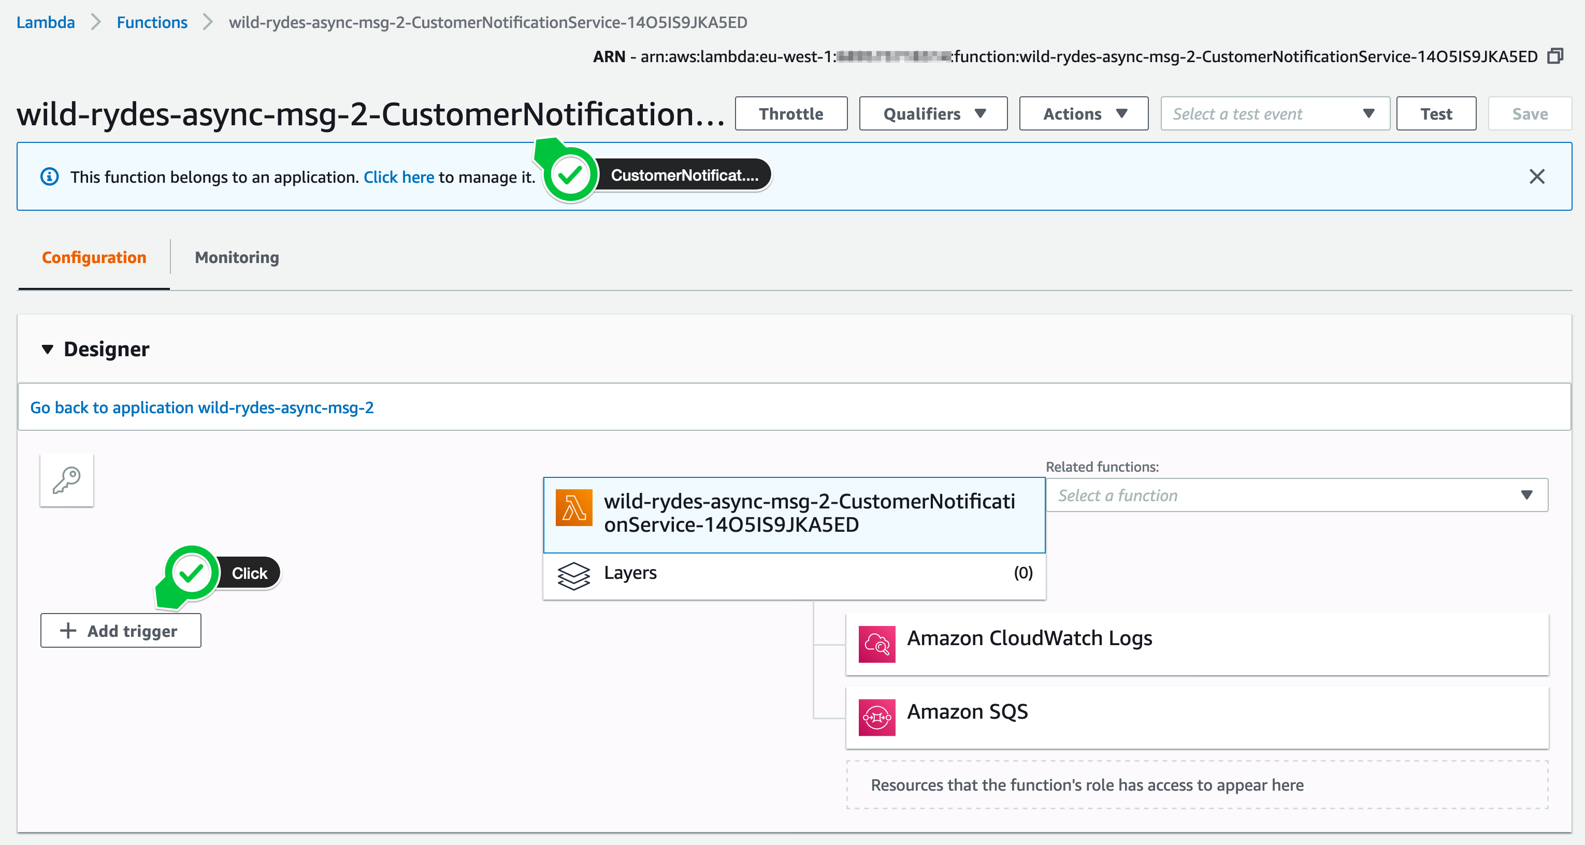This screenshot has height=845, width=1585.
Task: Dismiss the application info banner
Action: (x=1536, y=177)
